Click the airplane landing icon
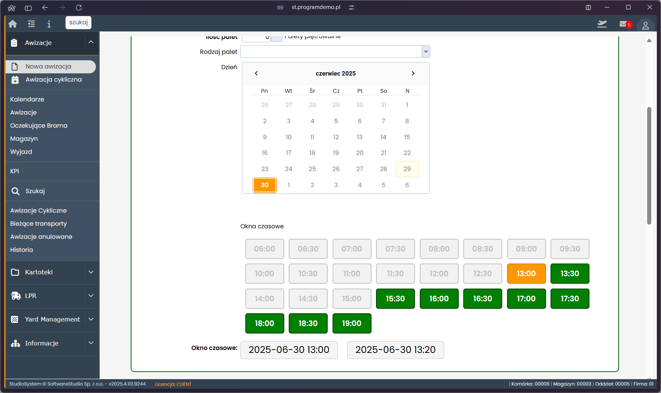 (x=602, y=24)
